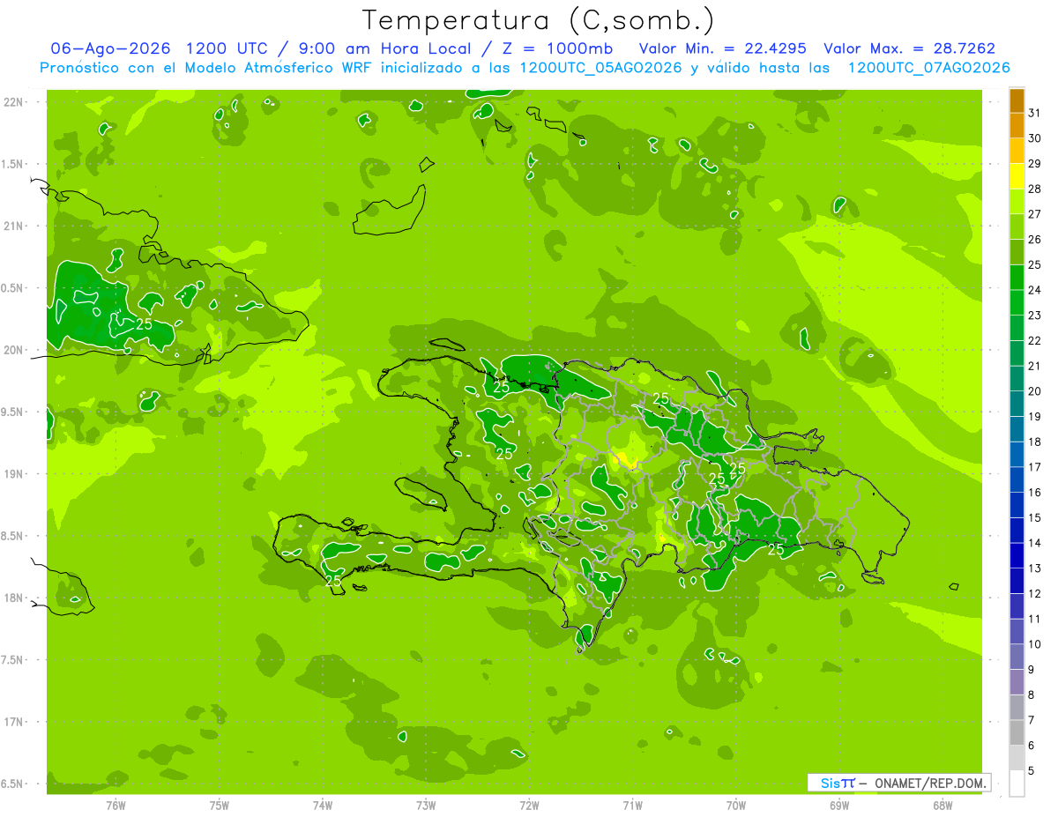Click the 22N latitude axis label
Viewport: 1058px width, 817px height.
click(x=15, y=102)
